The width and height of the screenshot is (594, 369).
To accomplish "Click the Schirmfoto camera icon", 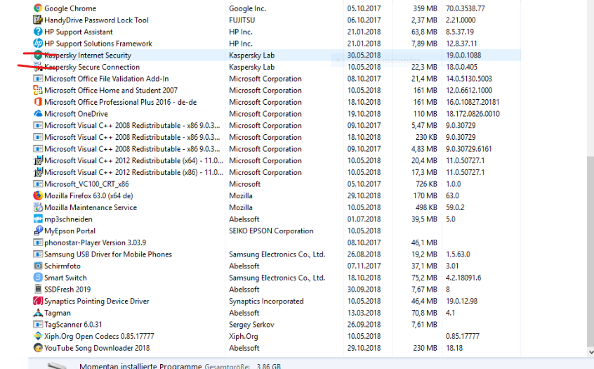I will pos(38,266).
